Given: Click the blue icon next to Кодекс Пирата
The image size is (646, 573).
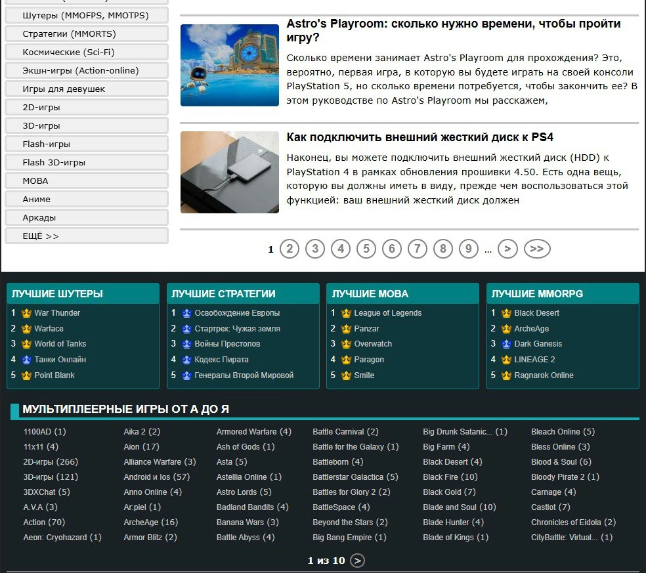Looking at the screenshot, I should click(x=186, y=360).
